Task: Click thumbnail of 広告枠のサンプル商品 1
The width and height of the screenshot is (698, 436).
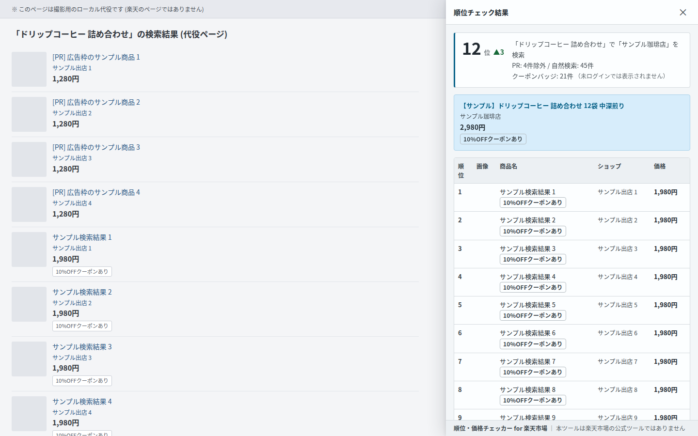Action: coord(29,69)
